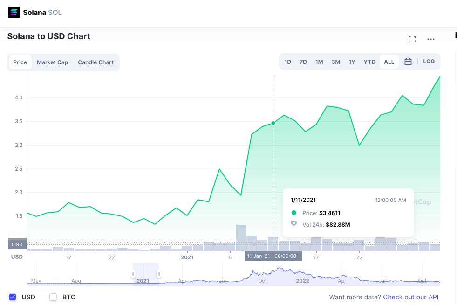Click the Solana logo icon
457x305 pixels.
point(14,12)
